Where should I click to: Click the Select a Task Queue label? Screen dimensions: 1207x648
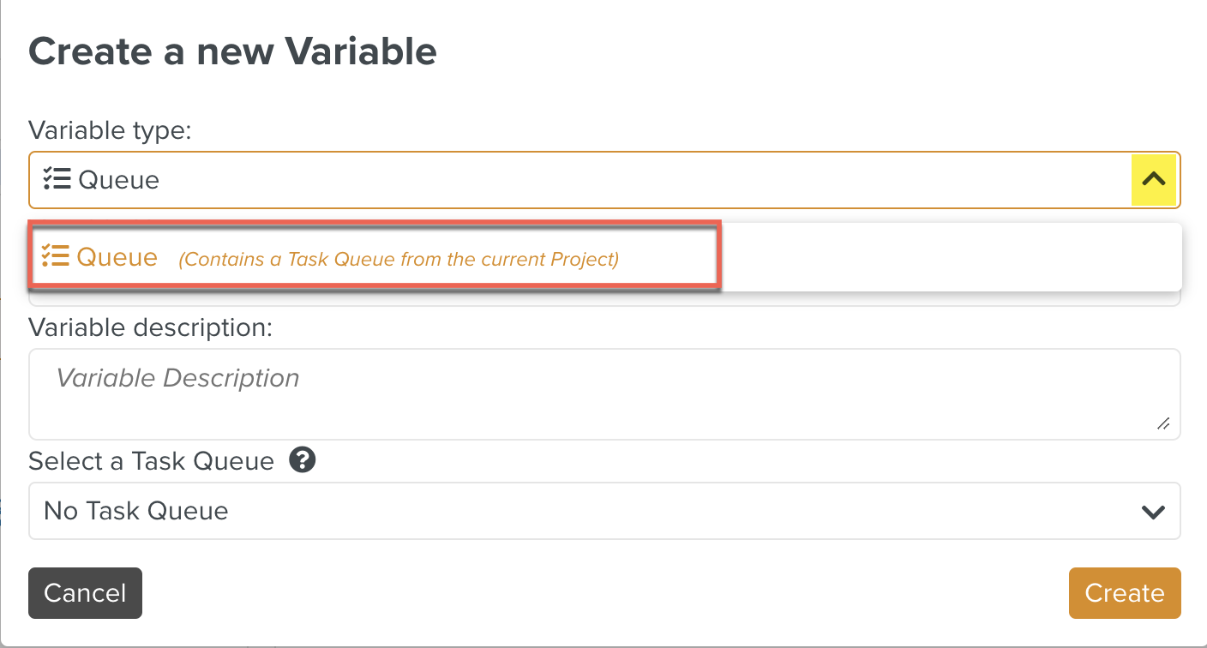click(151, 460)
